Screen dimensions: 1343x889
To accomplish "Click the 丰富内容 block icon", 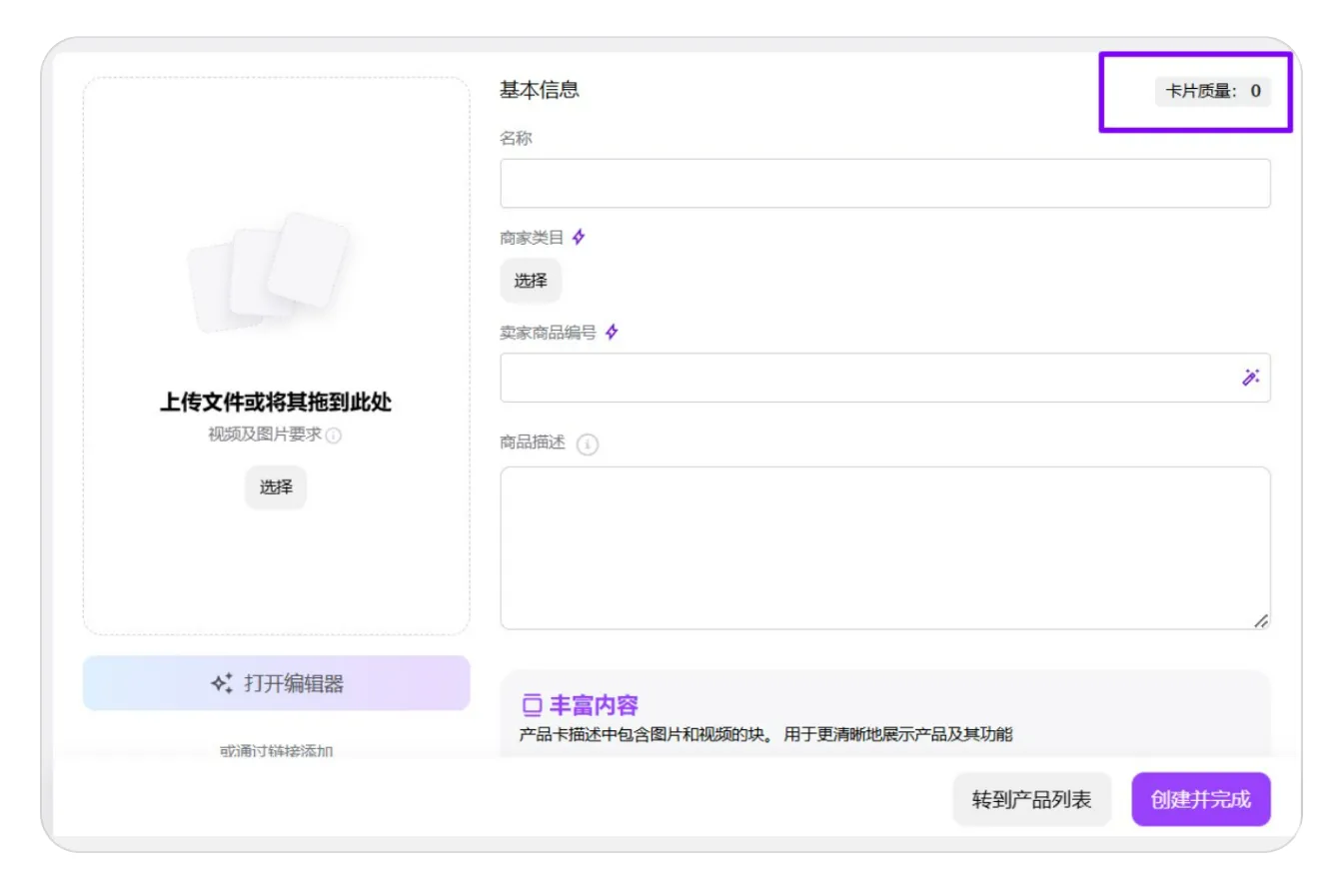I will (x=532, y=706).
